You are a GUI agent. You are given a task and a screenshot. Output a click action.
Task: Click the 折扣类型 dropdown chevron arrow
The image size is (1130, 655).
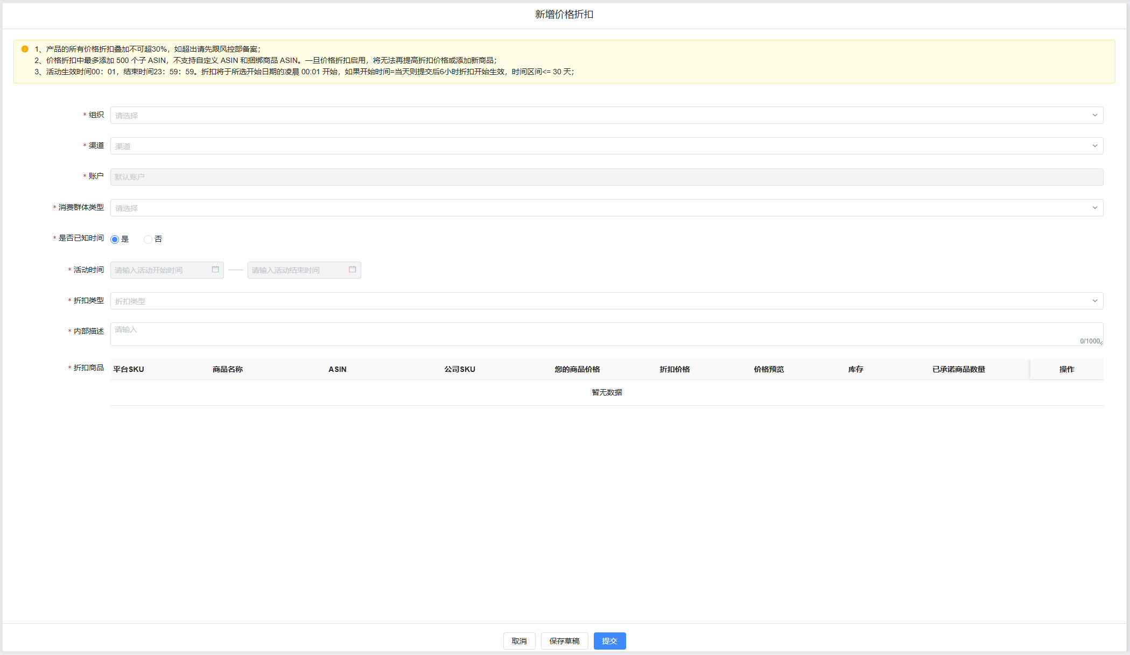coord(1094,301)
